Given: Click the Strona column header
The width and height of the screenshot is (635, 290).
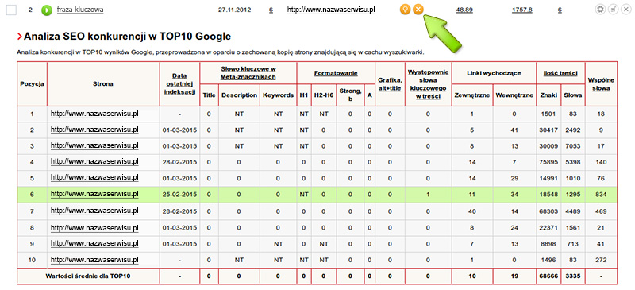Looking at the screenshot, I should [103, 84].
